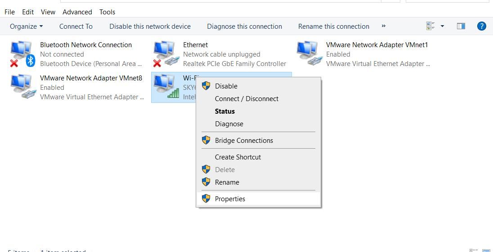This screenshot has width=493, height=252.
Task: Open the view options dropdown arrow
Action: pyautogui.click(x=442, y=26)
